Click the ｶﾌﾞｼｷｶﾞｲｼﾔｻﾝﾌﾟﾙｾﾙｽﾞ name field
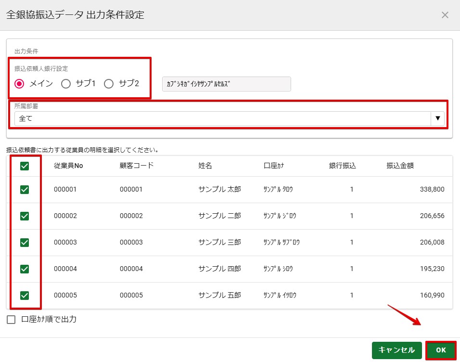Image resolution: width=460 pixels, height=362 pixels. [227, 84]
